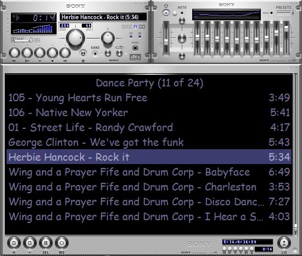Viewport: 302px width, 256px height.
Task: Click the 44 kHz sample rate readout
Action: 86,25
